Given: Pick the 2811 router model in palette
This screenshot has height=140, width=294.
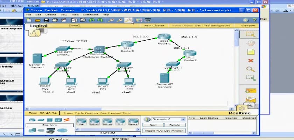Looking at the screenshot, I should coord(120,122).
